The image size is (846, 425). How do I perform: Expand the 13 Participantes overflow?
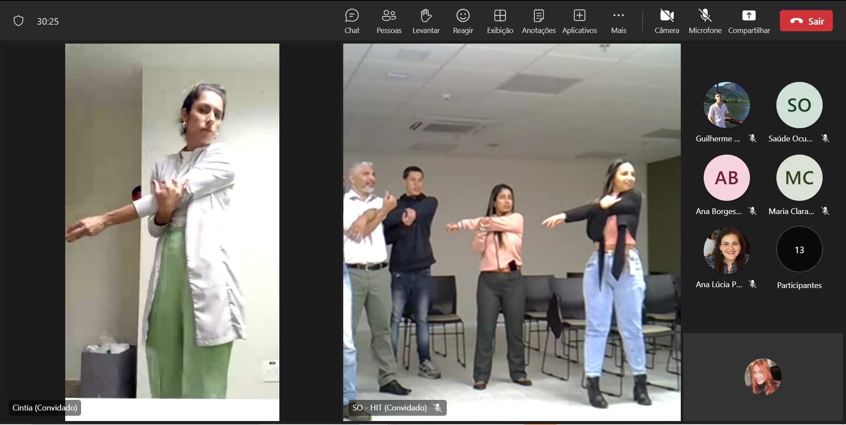799,250
